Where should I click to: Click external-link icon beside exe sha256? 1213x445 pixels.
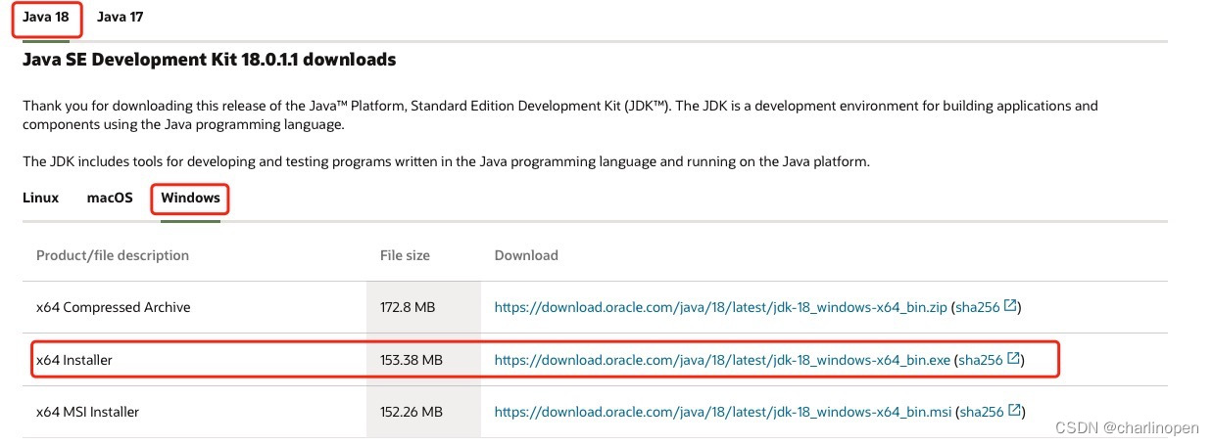click(1012, 359)
